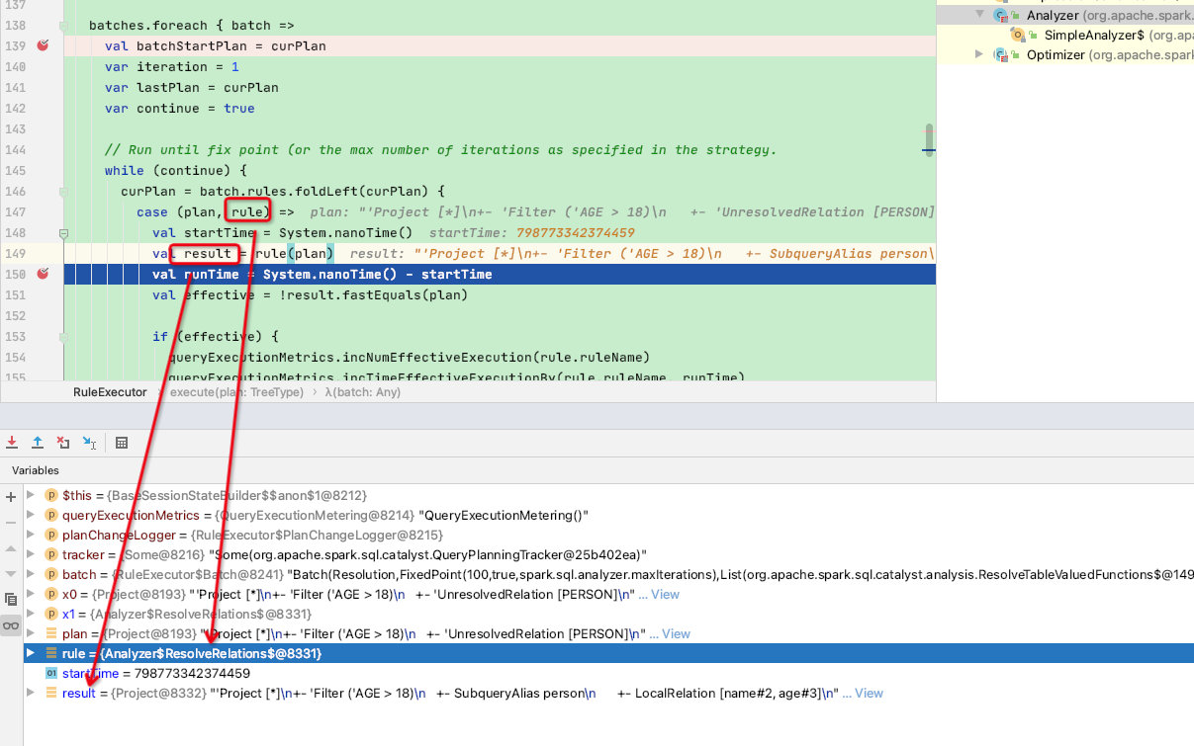Screen dimensions: 1194x746
Task: Click the View link for x0 variable
Action: [666, 595]
